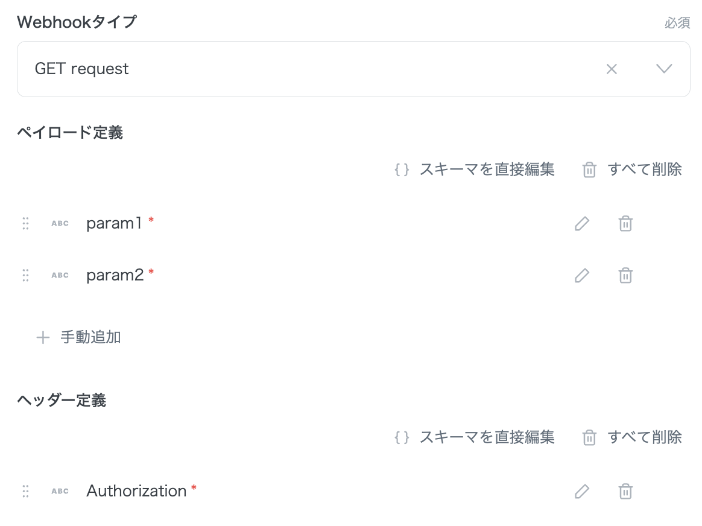Expand the Webhook type dropdown chevron
This screenshot has height=526, width=702.
[x=664, y=69]
